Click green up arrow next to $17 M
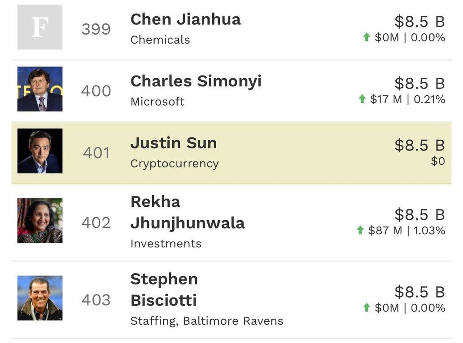Image resolution: width=463 pixels, height=343 pixels. 362,99
